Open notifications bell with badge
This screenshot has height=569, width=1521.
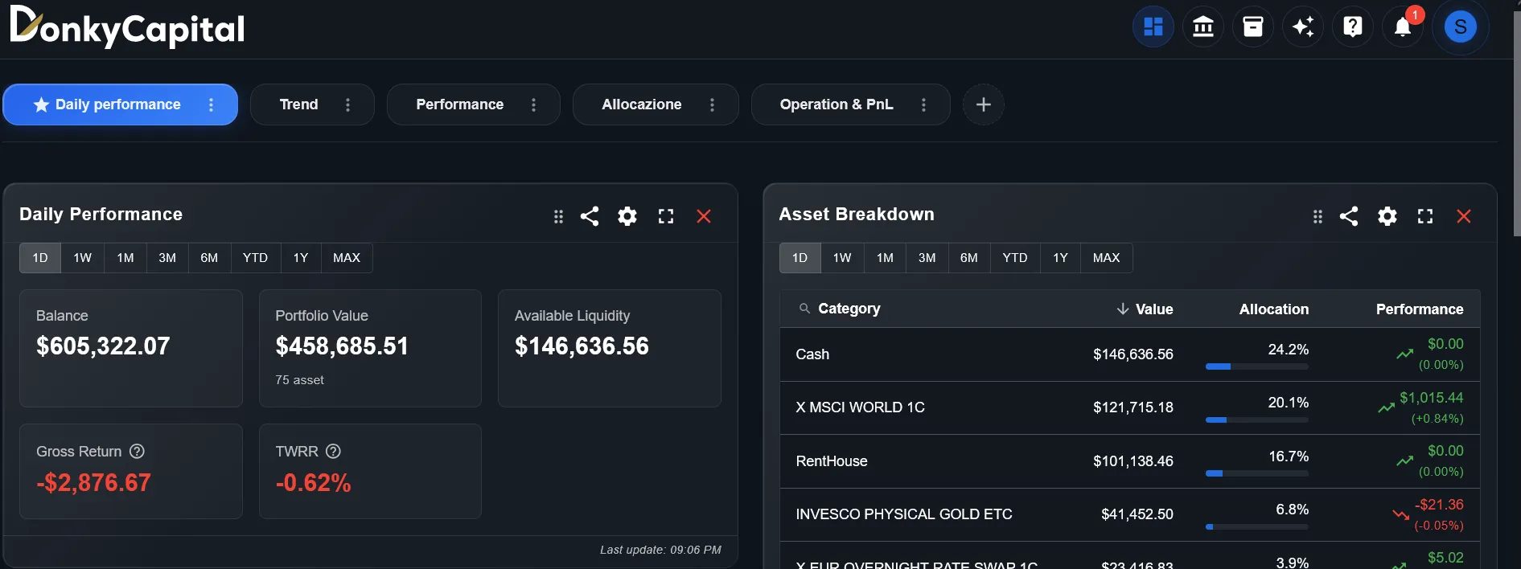coord(1403,27)
